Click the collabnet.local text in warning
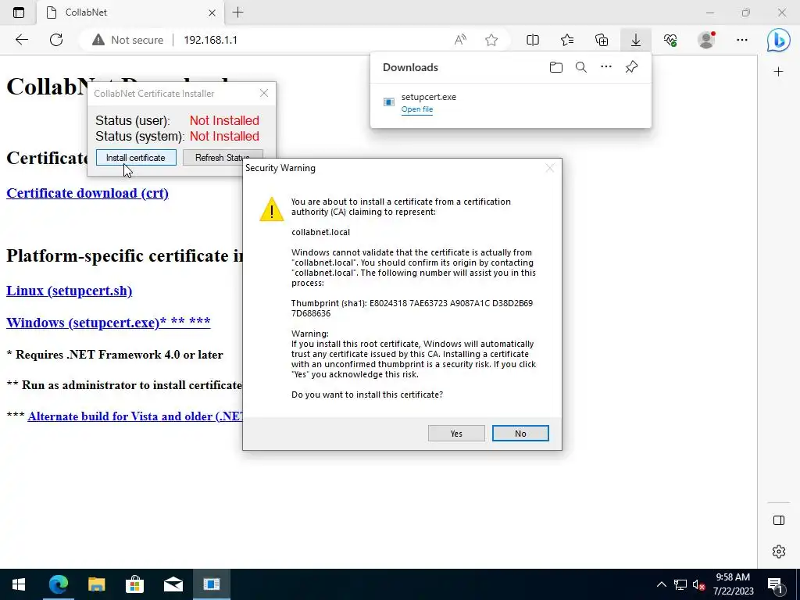 (320, 232)
